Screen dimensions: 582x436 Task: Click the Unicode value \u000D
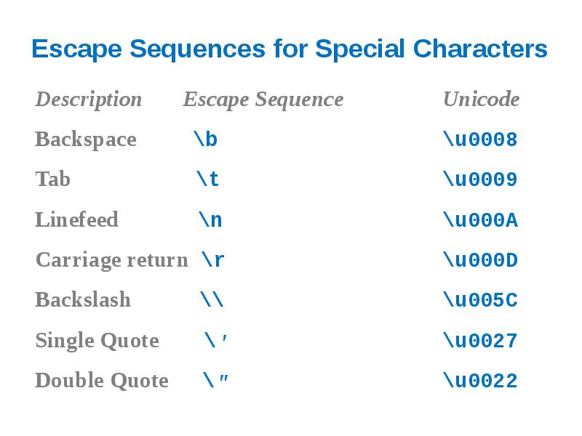click(480, 259)
